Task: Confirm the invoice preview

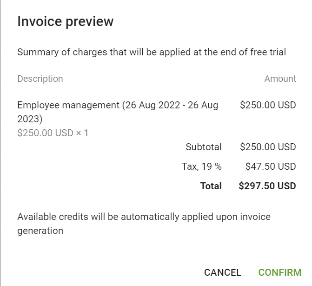Action: coord(279,273)
